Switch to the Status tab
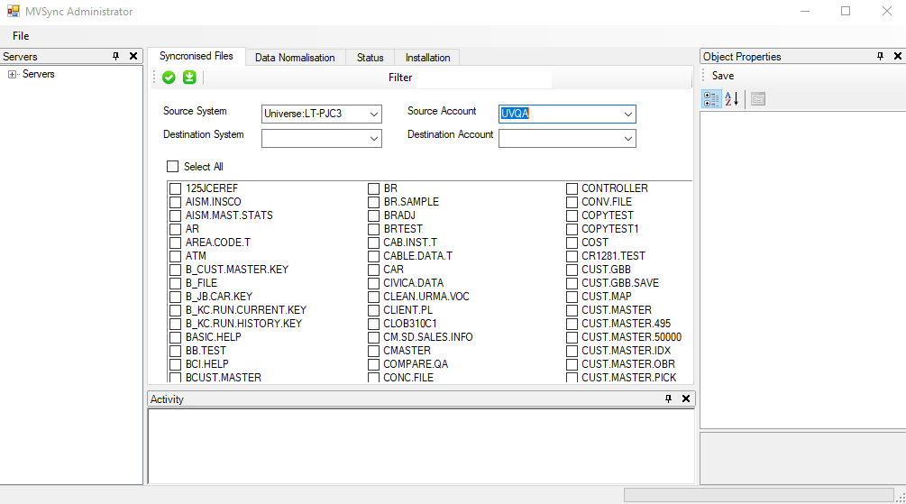 pyautogui.click(x=370, y=57)
